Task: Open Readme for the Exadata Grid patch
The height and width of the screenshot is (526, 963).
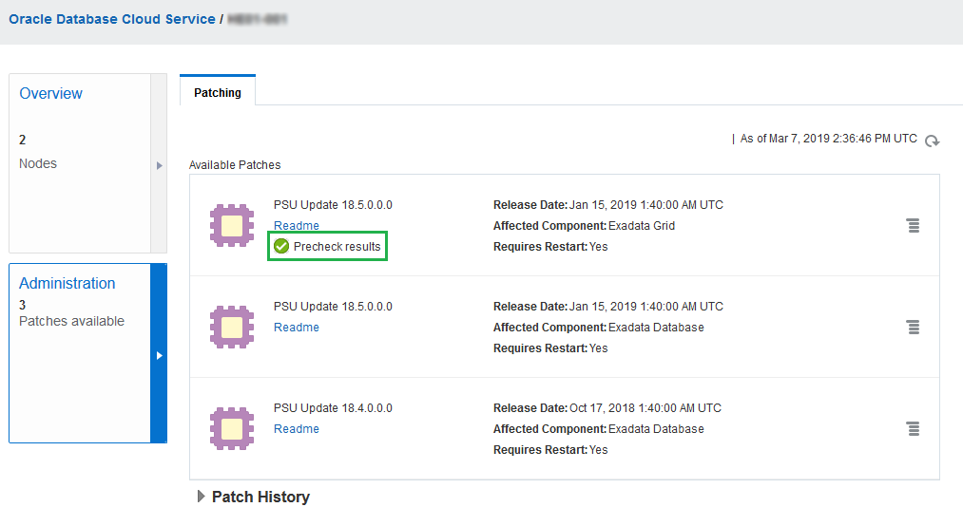Action: (x=297, y=226)
